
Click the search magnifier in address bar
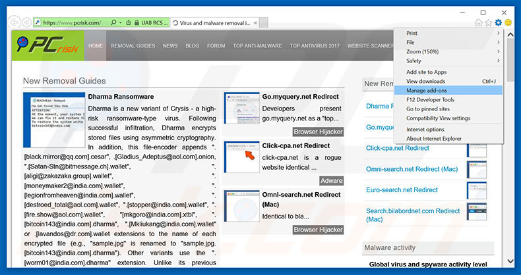[x=113, y=22]
